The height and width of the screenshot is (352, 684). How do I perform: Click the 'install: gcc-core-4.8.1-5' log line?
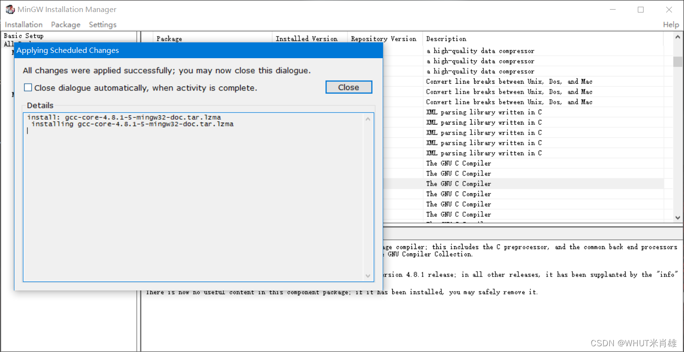(x=124, y=117)
